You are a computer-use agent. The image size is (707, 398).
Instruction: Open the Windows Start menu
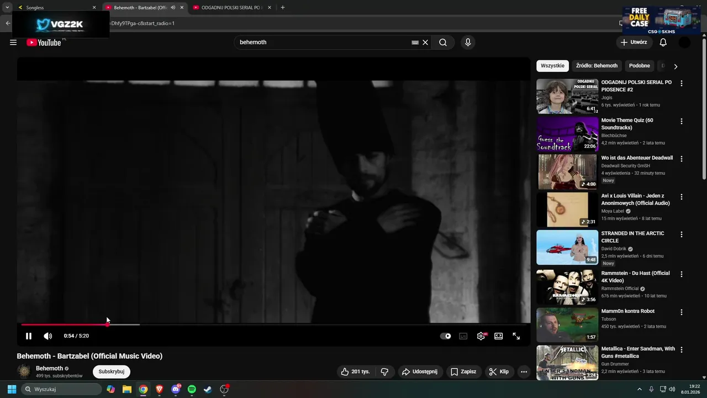pyautogui.click(x=12, y=389)
